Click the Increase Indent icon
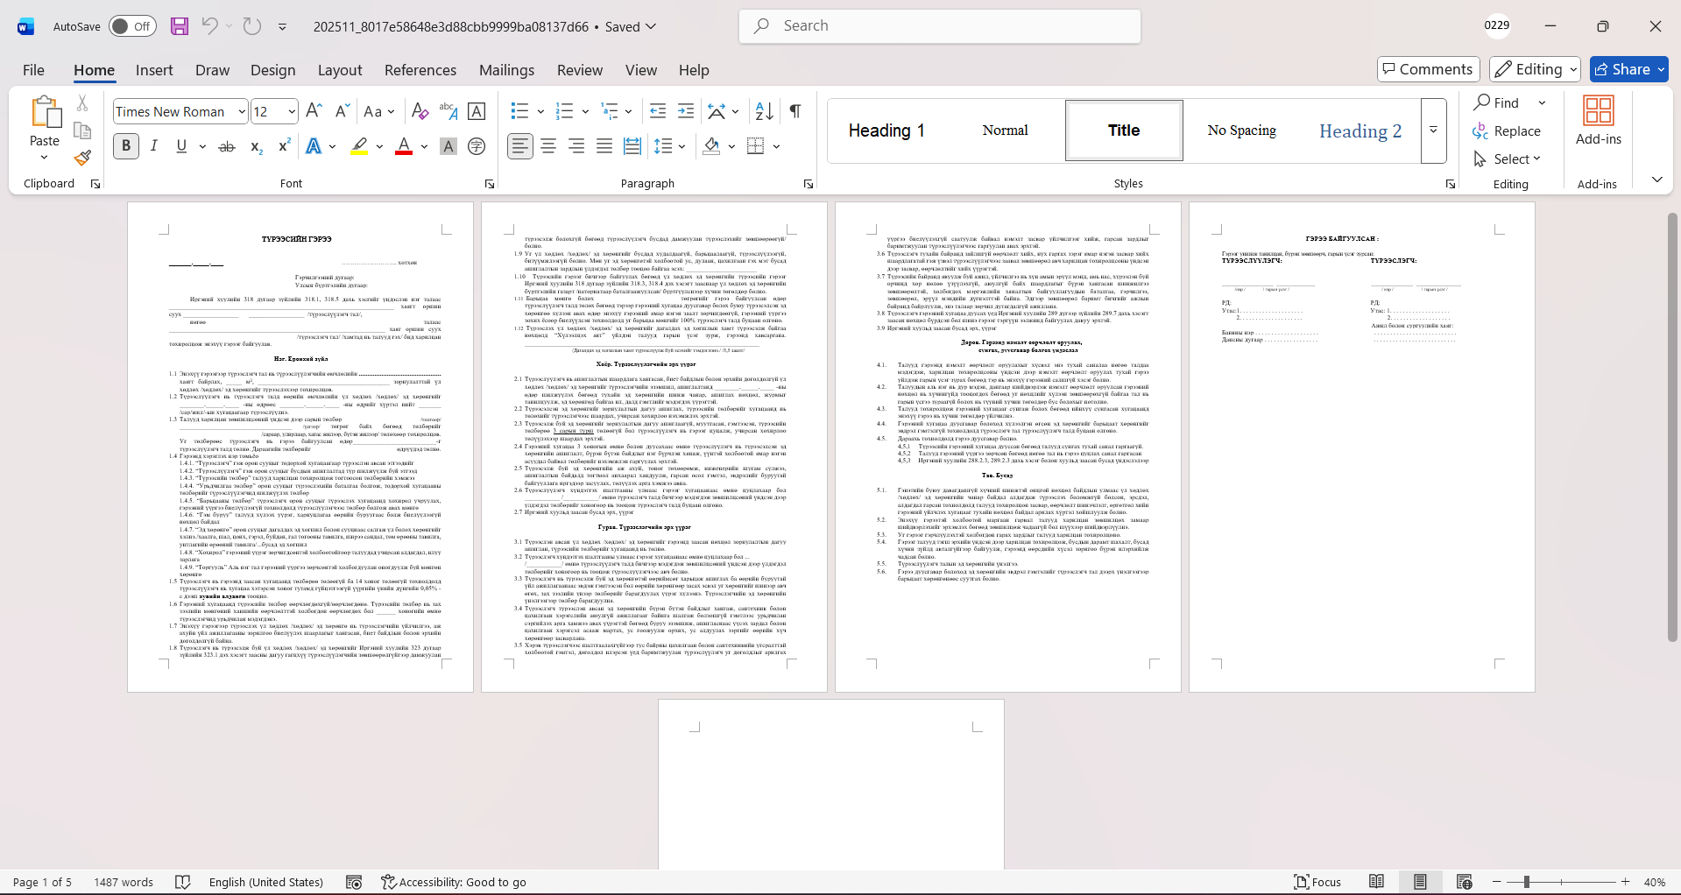 [x=686, y=111]
